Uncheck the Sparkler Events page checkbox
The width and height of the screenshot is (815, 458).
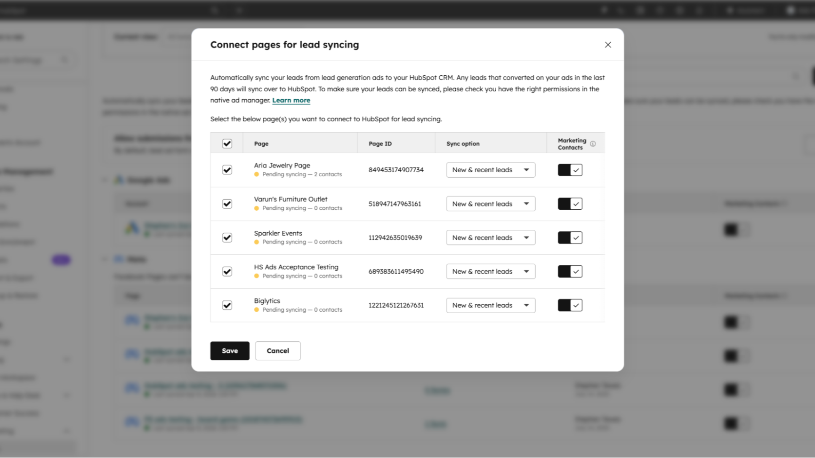point(227,237)
